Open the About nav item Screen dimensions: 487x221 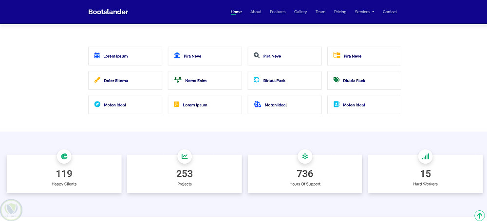coord(256,12)
